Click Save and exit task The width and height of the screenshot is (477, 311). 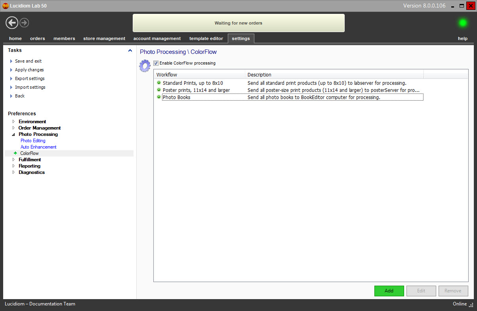(28, 61)
